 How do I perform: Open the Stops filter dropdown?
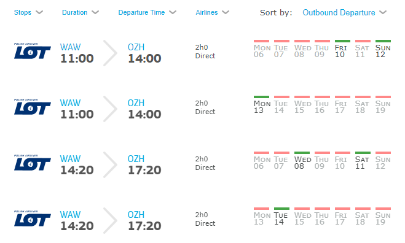click(x=28, y=12)
